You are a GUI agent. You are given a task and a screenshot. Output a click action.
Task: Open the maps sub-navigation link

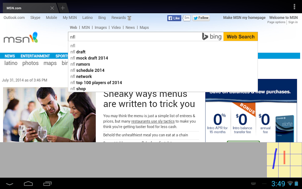click(x=50, y=63)
